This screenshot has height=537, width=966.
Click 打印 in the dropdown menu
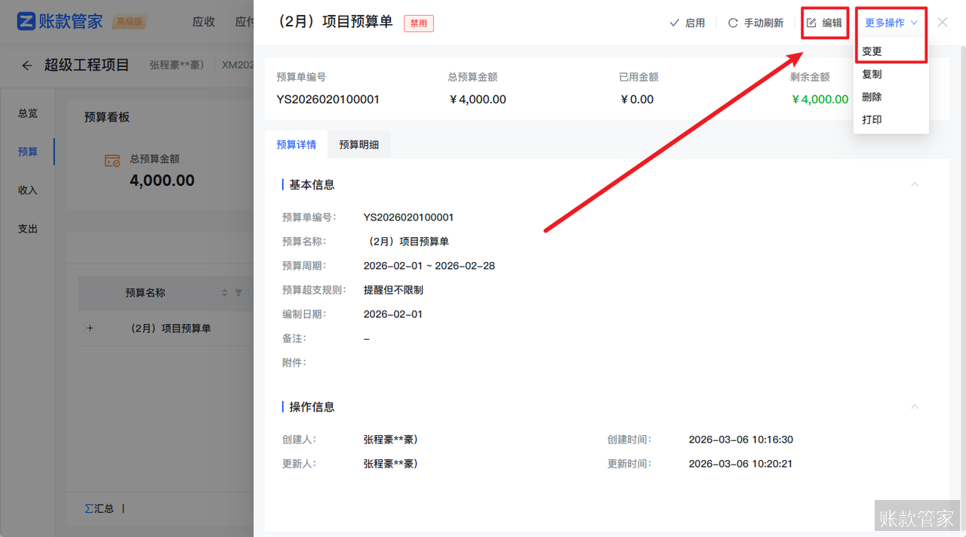870,119
